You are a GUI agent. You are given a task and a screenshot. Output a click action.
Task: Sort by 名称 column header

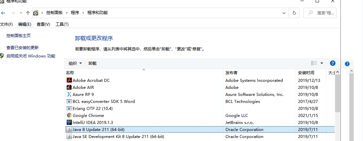click(144, 73)
